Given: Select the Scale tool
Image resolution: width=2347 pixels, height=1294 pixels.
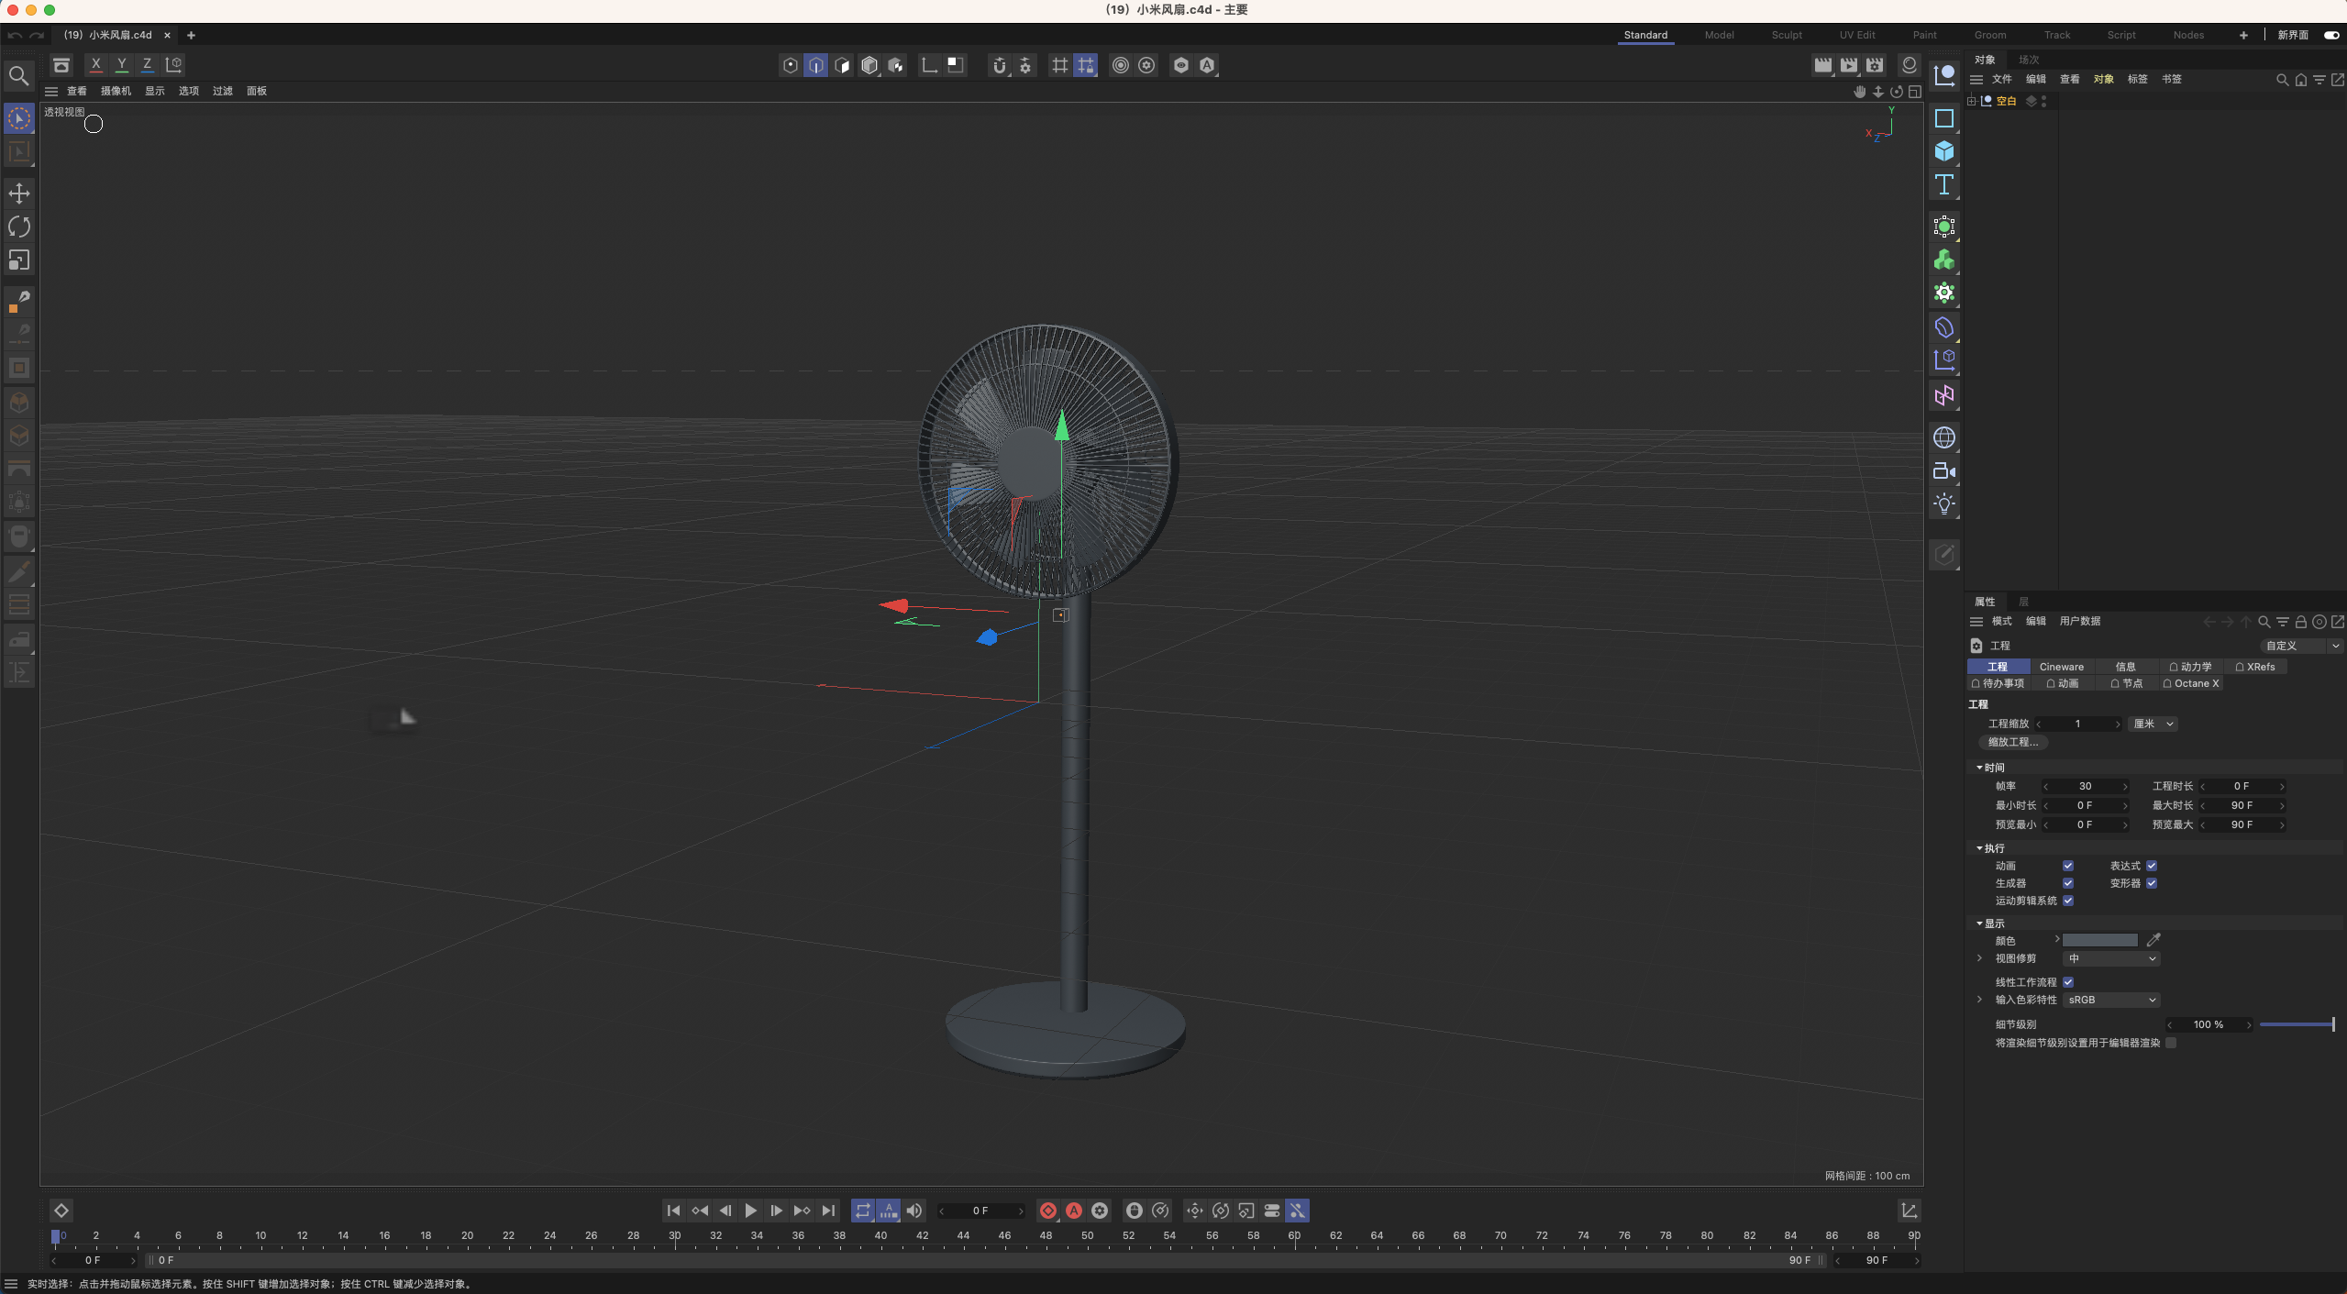Looking at the screenshot, I should coord(19,260).
